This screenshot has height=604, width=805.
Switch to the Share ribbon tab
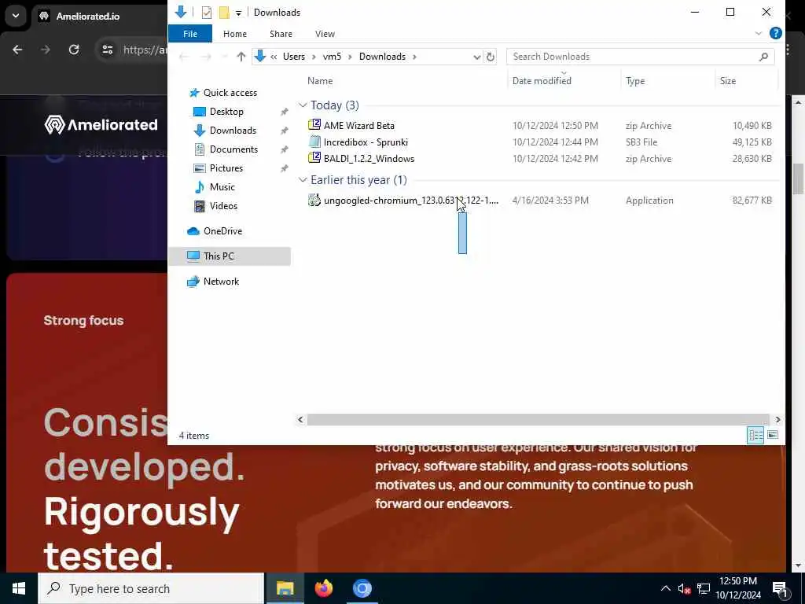(x=281, y=34)
